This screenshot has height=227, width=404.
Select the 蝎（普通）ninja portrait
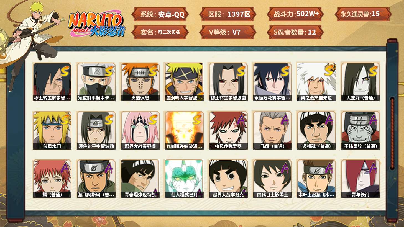(52, 179)
